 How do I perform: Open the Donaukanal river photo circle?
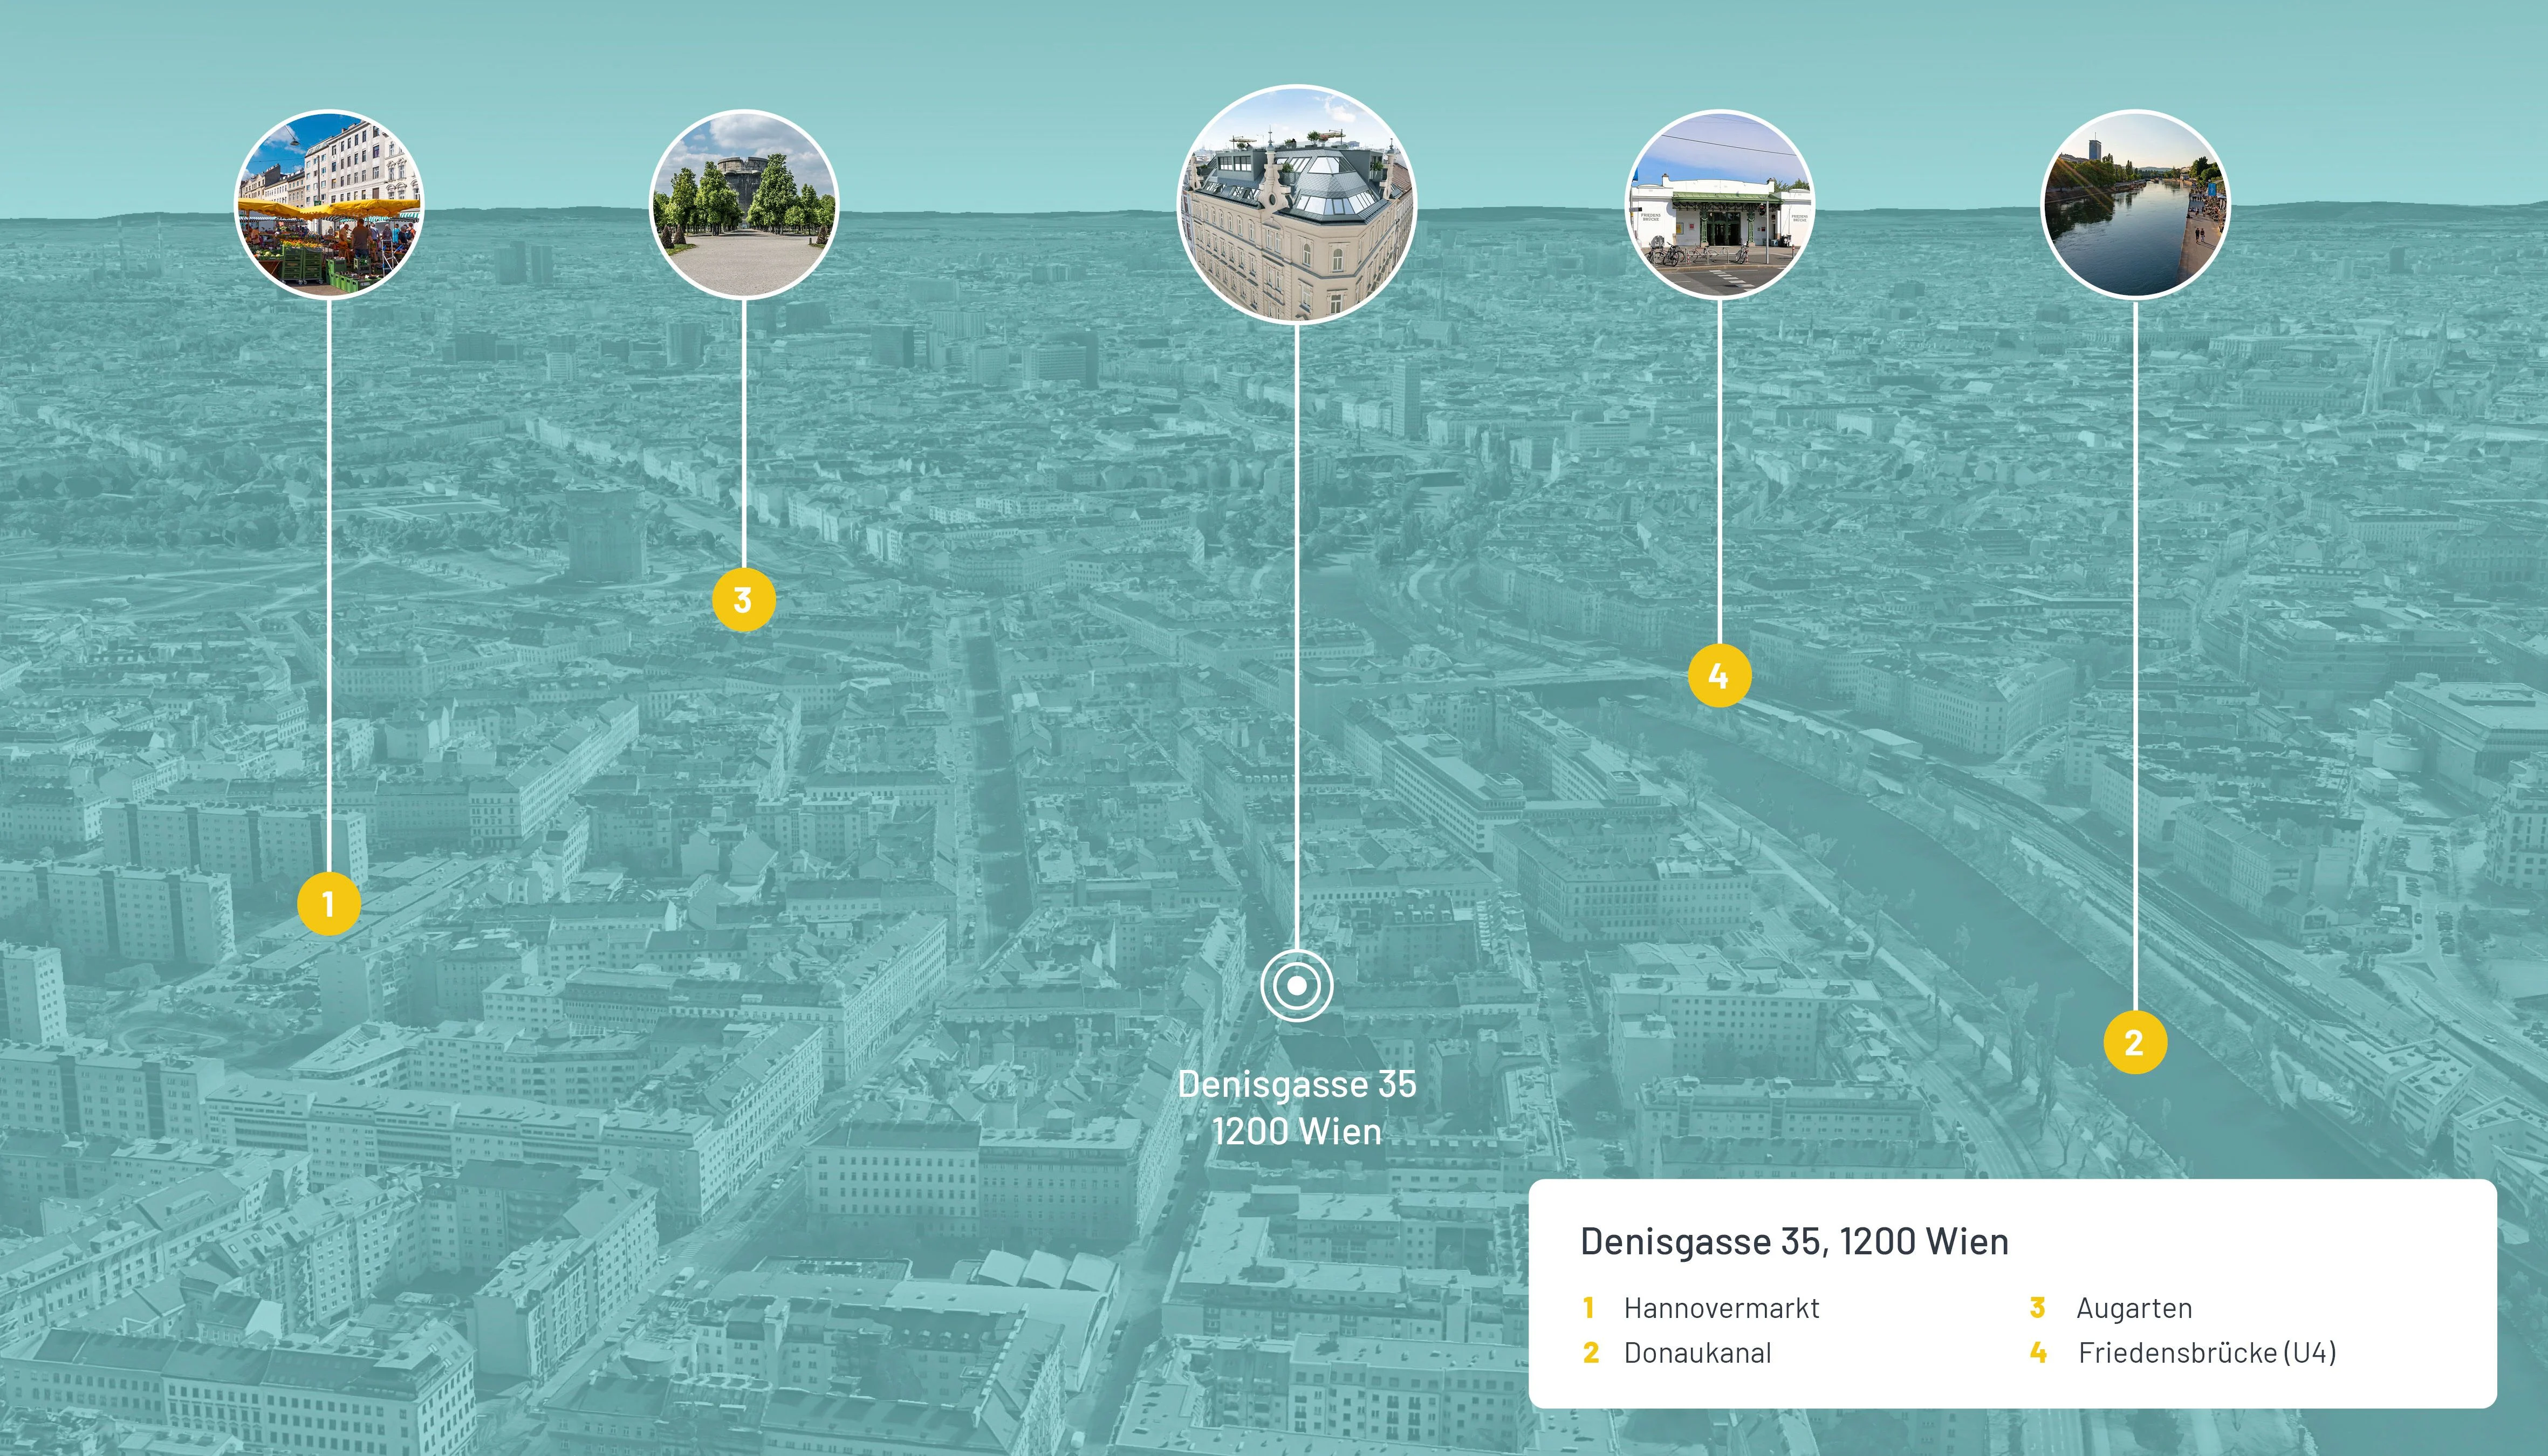(x=2134, y=204)
